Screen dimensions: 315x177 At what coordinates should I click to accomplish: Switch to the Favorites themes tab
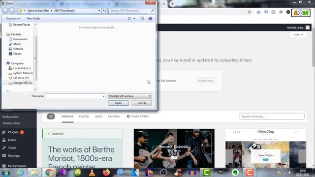pyautogui.click(x=114, y=116)
